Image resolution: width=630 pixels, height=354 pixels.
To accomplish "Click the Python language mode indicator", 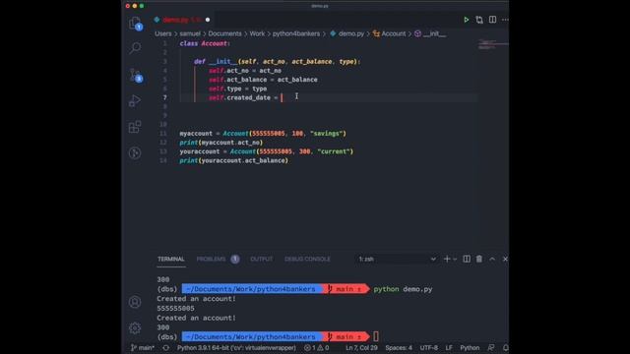I will pos(470,347).
